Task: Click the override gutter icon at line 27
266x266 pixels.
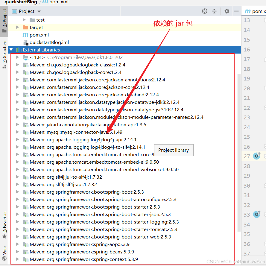Action: 257,156
